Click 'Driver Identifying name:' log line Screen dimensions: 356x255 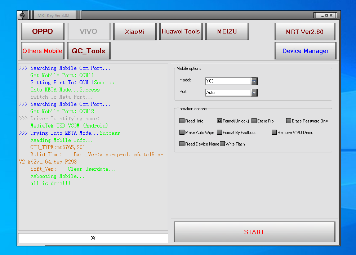[x=65, y=118]
